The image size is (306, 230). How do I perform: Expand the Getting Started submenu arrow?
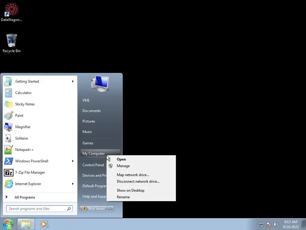point(73,81)
